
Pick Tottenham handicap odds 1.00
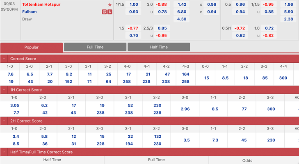coord(134,5)
